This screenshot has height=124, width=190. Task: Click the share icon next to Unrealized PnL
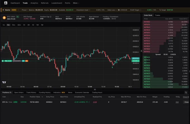tap(87, 102)
